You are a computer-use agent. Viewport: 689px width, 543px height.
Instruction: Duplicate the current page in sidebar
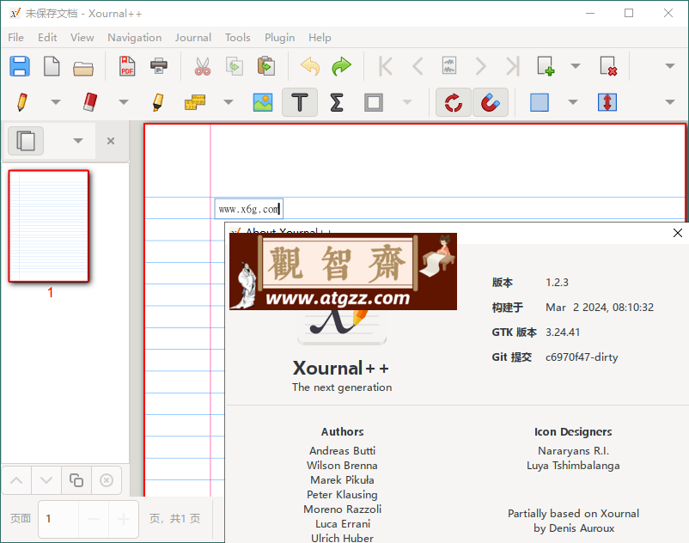[76, 480]
